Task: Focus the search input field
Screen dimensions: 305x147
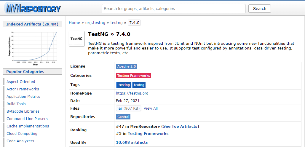Action: 173,9
